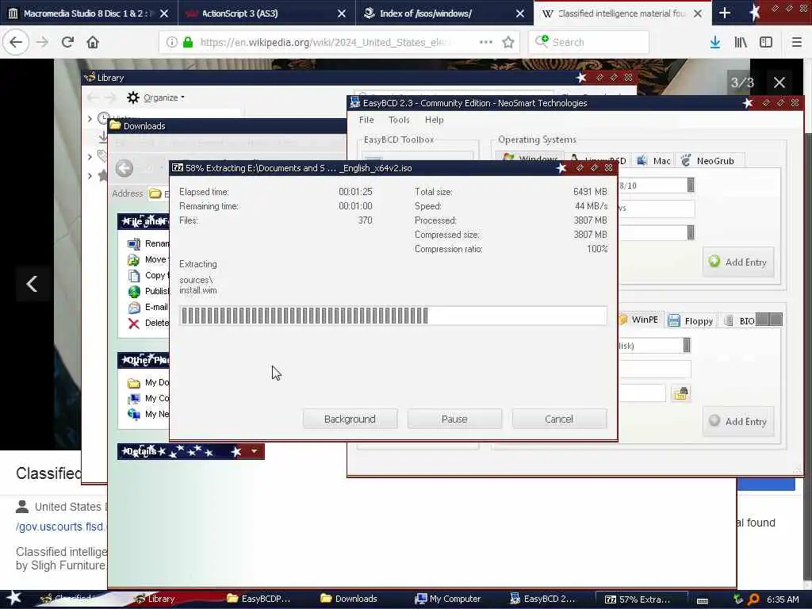
Task: Click the install.wim file name text
Action: [x=198, y=290]
